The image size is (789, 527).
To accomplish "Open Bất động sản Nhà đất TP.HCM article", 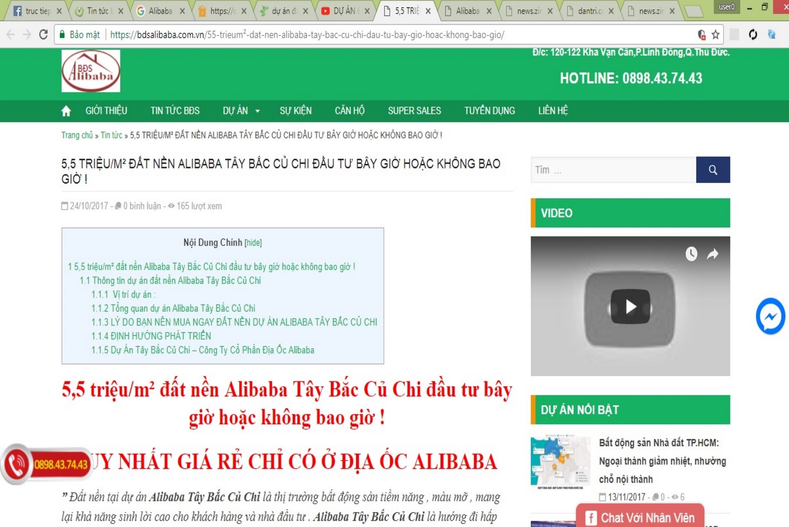I will pyautogui.click(x=662, y=461).
